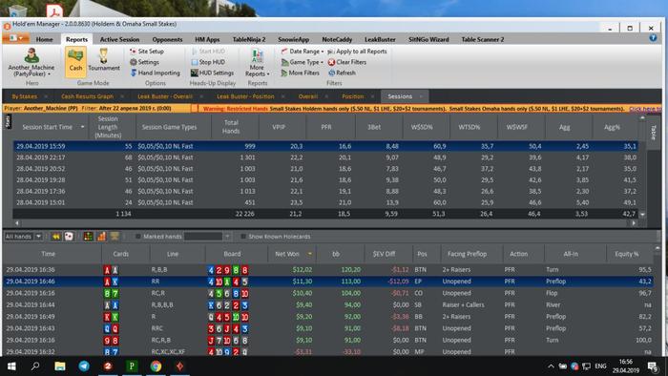Click the VPIP column header
The width and height of the screenshot is (668, 376).
click(279, 127)
